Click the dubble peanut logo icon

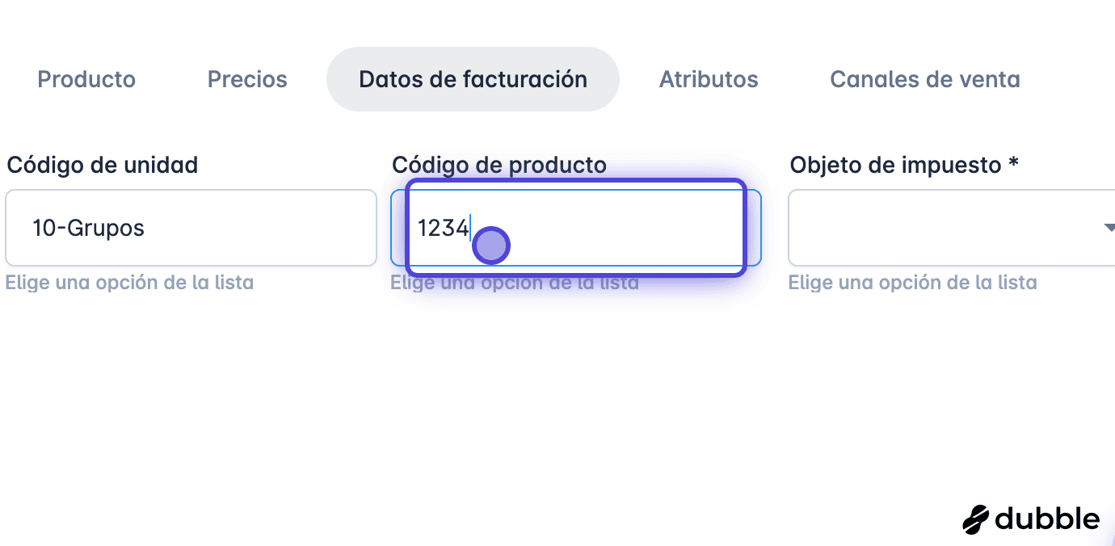pos(976,519)
